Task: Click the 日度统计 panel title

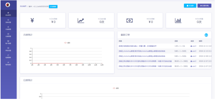Action: 28,80
